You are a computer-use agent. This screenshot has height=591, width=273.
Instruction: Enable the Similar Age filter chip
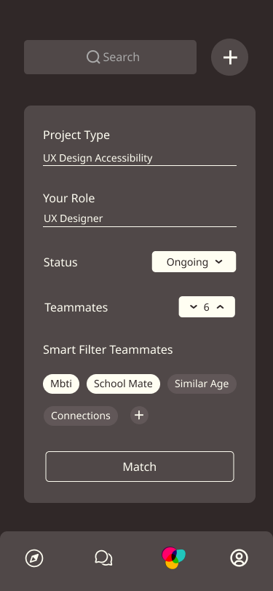coord(202,384)
